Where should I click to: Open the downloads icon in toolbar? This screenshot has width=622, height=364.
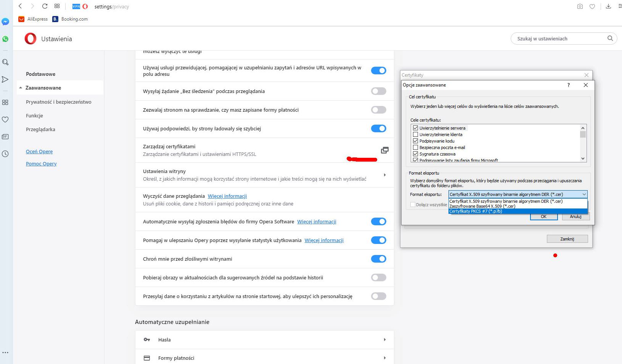(x=608, y=6)
